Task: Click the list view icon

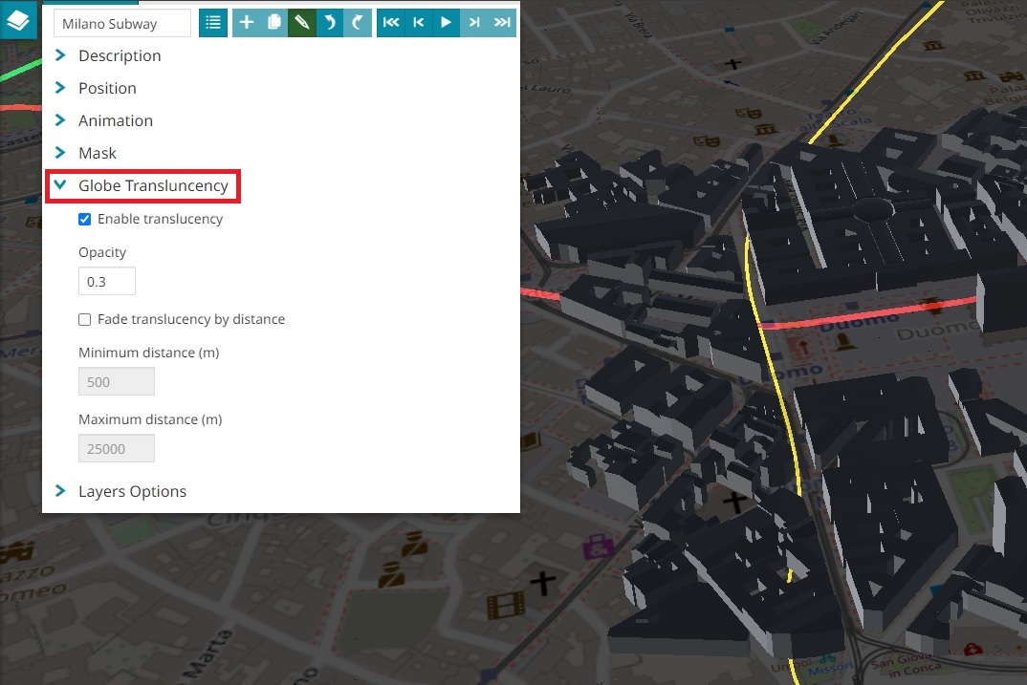Action: [x=213, y=23]
